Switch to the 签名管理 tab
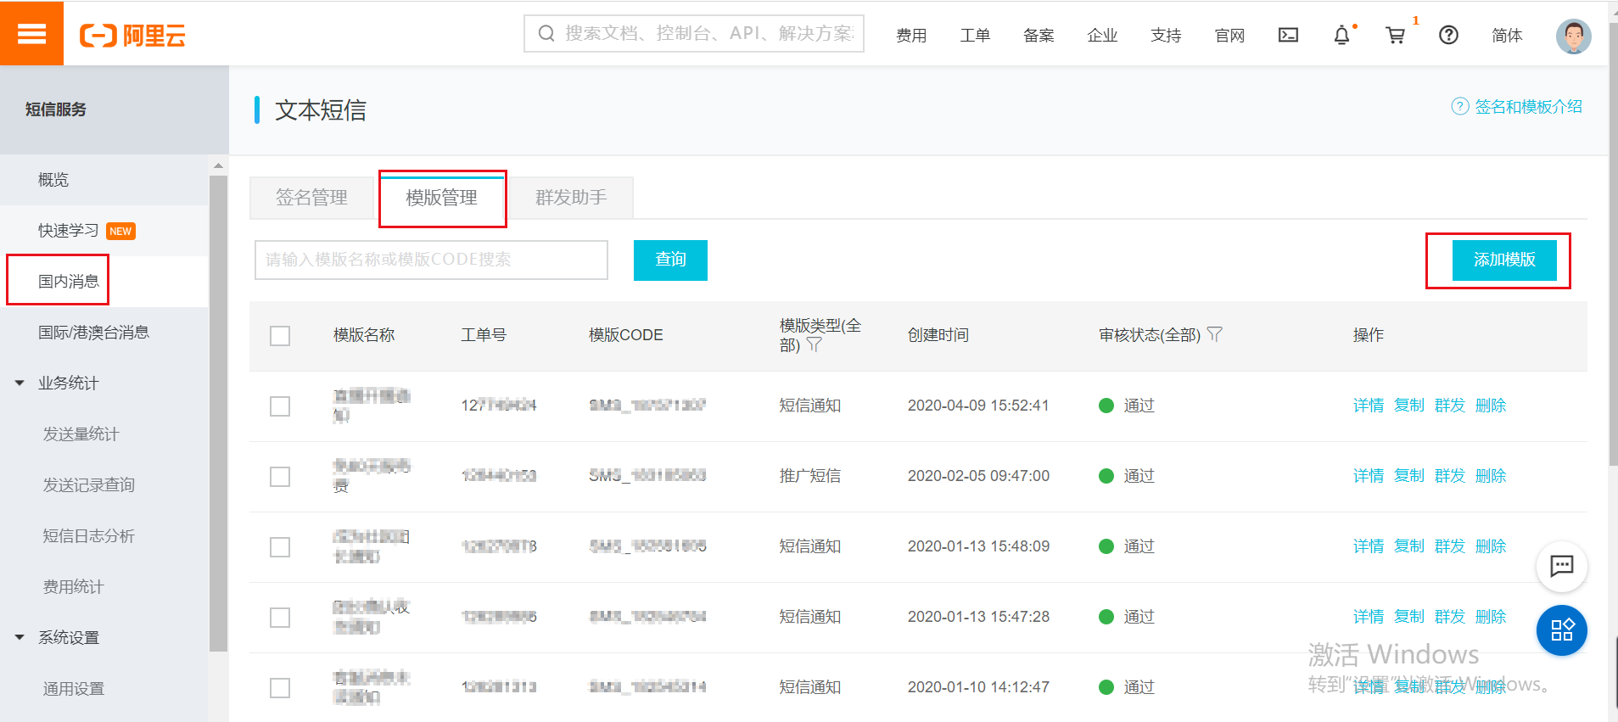Screen dimensions: 1618x722 tap(311, 198)
